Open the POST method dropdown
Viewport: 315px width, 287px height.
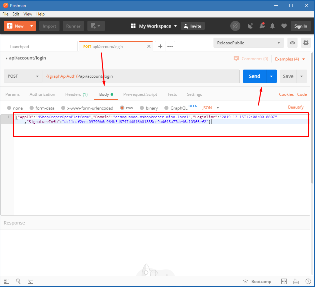[23, 76]
